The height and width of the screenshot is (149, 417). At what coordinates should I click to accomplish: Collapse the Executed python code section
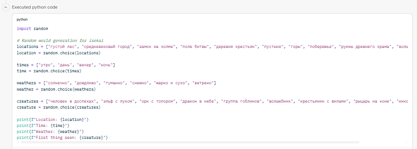pyautogui.click(x=6, y=7)
